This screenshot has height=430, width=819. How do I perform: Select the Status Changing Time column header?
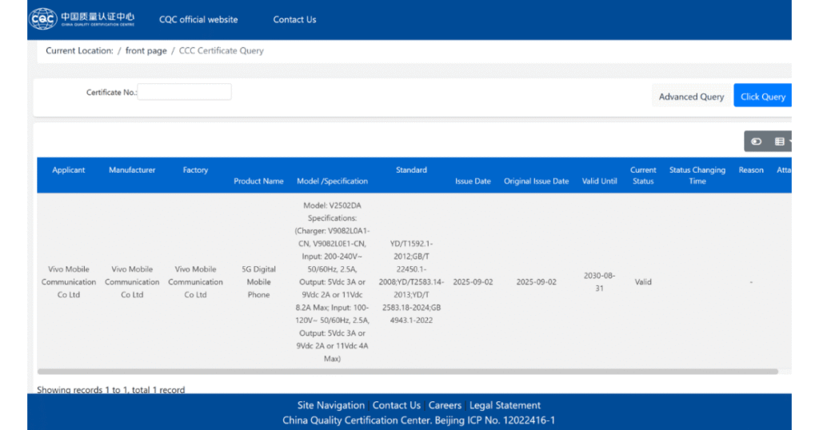697,175
